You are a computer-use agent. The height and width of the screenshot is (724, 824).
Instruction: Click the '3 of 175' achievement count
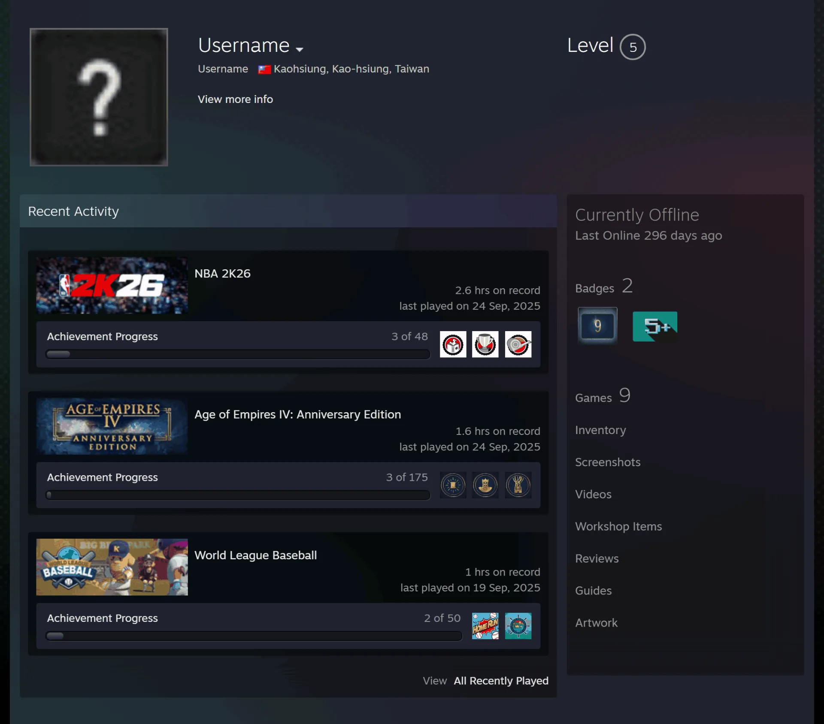click(x=407, y=477)
